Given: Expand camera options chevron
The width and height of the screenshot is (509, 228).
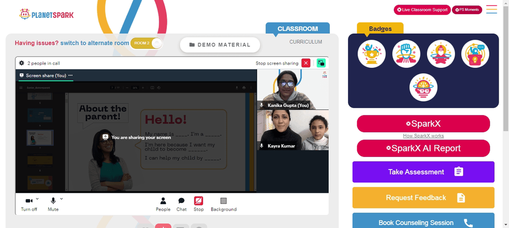Looking at the screenshot, I should pos(37,198).
